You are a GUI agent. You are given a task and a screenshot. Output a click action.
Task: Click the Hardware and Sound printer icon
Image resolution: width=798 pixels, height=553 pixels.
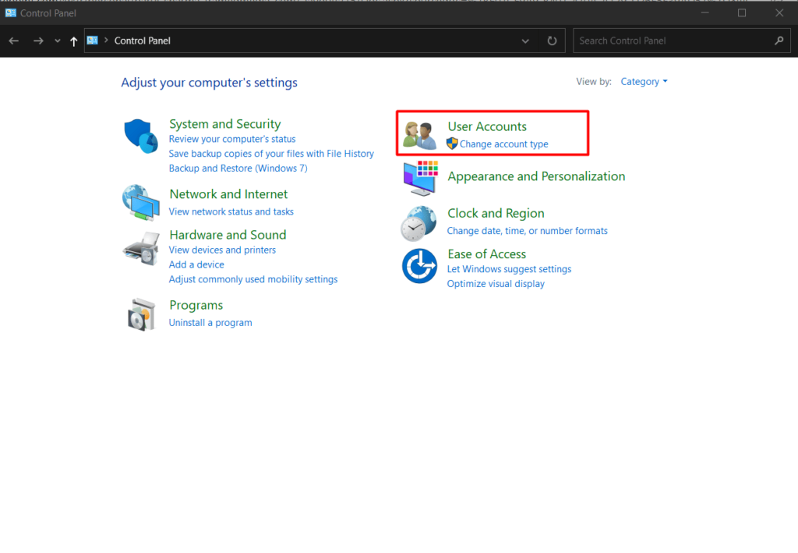[x=141, y=249]
